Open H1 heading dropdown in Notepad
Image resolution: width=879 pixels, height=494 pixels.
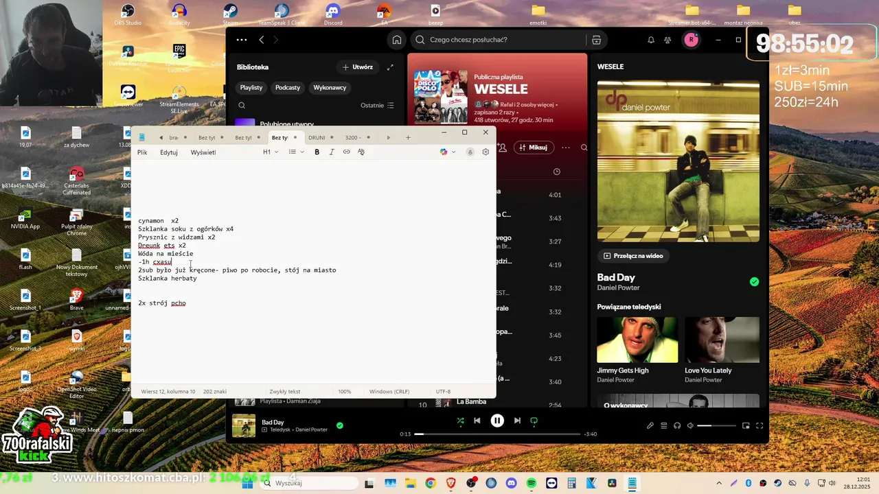[x=271, y=152]
